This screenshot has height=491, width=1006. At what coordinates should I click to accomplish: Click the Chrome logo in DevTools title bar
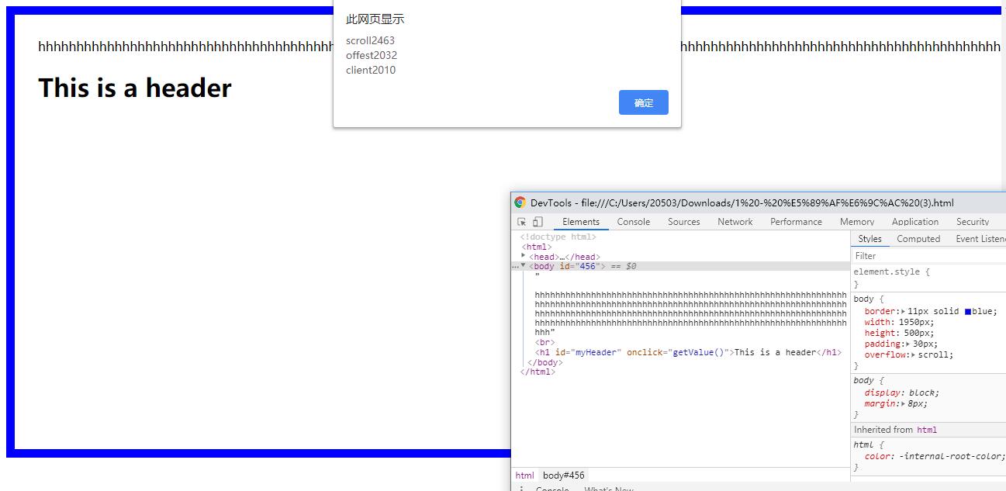pyautogui.click(x=520, y=202)
